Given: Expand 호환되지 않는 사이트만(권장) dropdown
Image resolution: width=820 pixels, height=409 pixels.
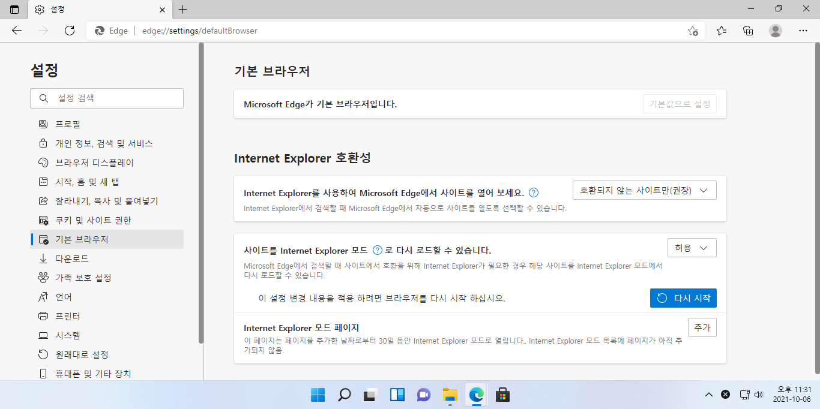Looking at the screenshot, I should click(x=645, y=190).
